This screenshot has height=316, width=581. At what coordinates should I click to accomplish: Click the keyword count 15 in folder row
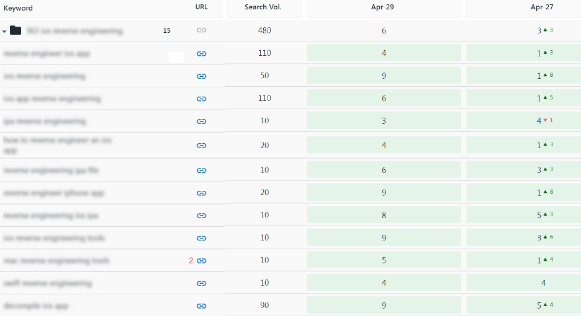click(167, 31)
